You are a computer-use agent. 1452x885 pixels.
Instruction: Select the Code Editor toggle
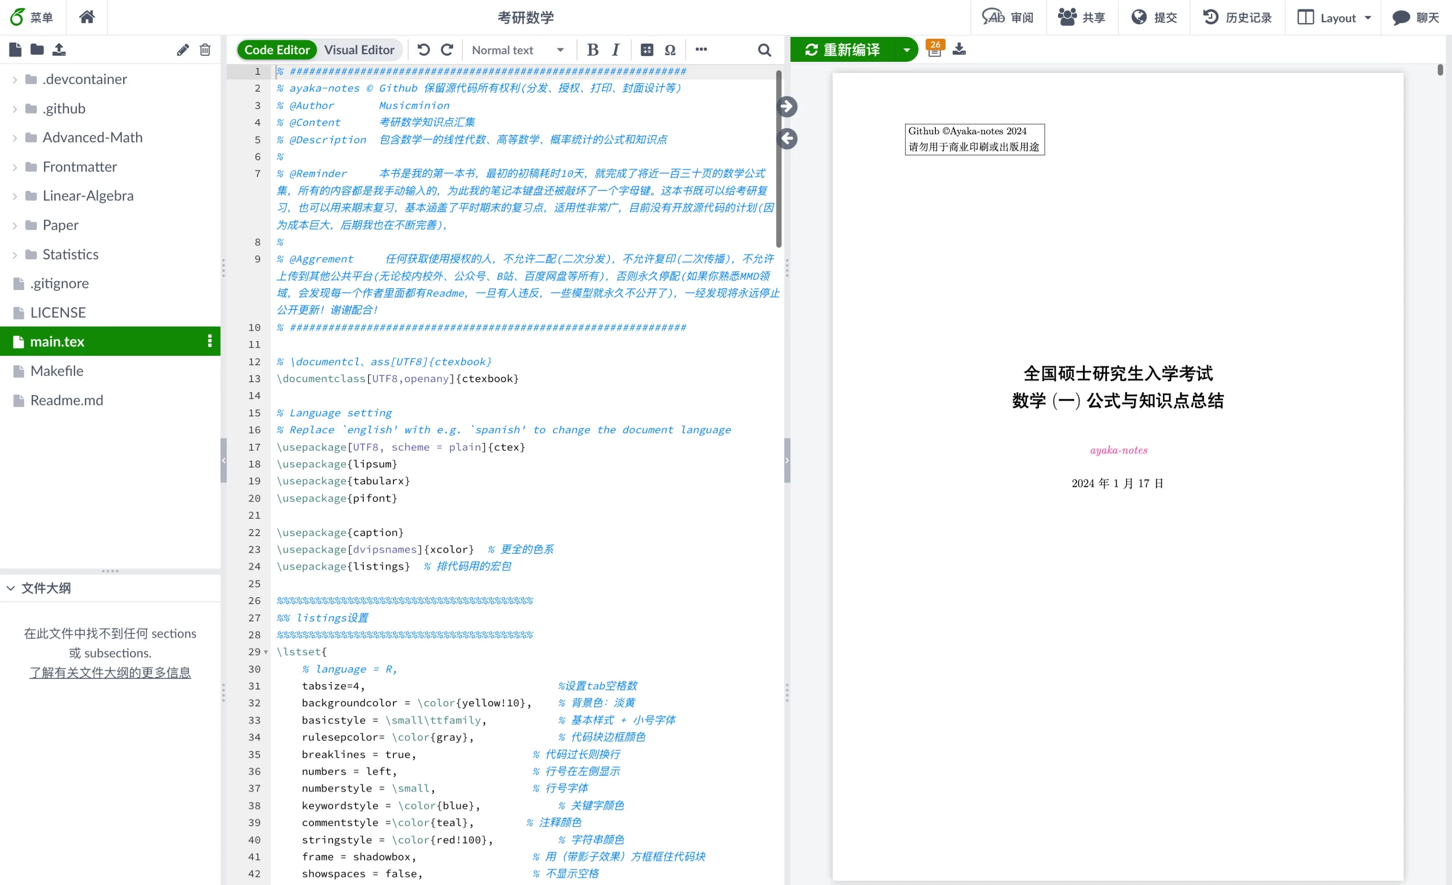click(x=277, y=49)
